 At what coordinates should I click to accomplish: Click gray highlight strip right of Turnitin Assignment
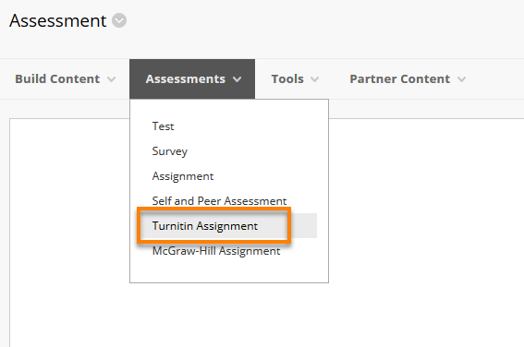pyautogui.click(x=304, y=225)
